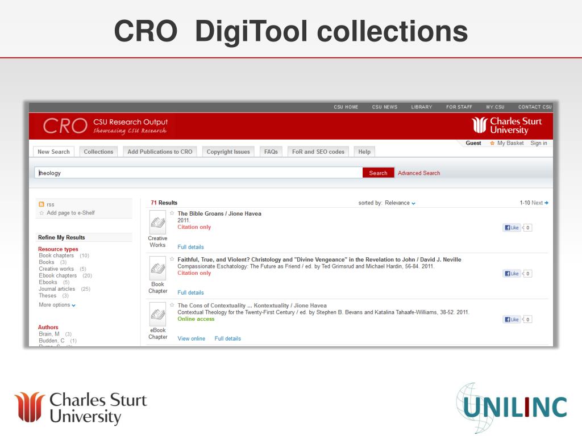Filter by Books resource type
582x436 pixels.
(47, 262)
